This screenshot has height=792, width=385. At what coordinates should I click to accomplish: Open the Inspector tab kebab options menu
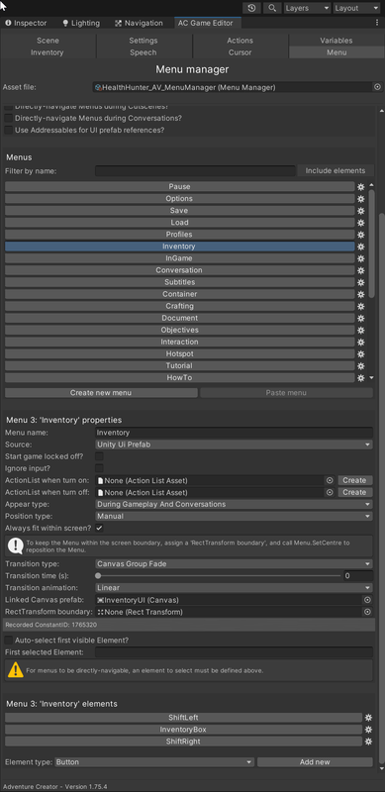point(377,23)
